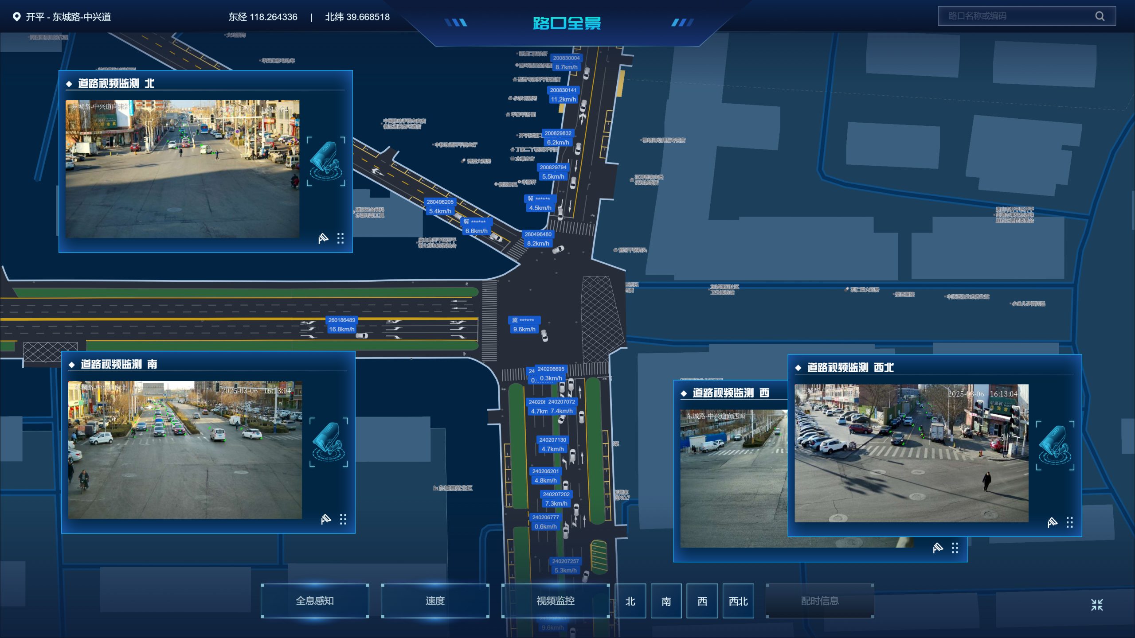Image resolution: width=1135 pixels, height=638 pixels.
Task: Click the north camera video feed
Action: [183, 169]
